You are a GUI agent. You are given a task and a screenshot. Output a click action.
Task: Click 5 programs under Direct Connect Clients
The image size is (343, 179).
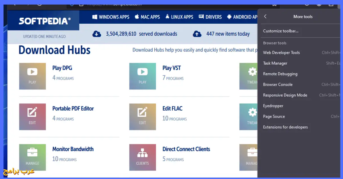173,159
